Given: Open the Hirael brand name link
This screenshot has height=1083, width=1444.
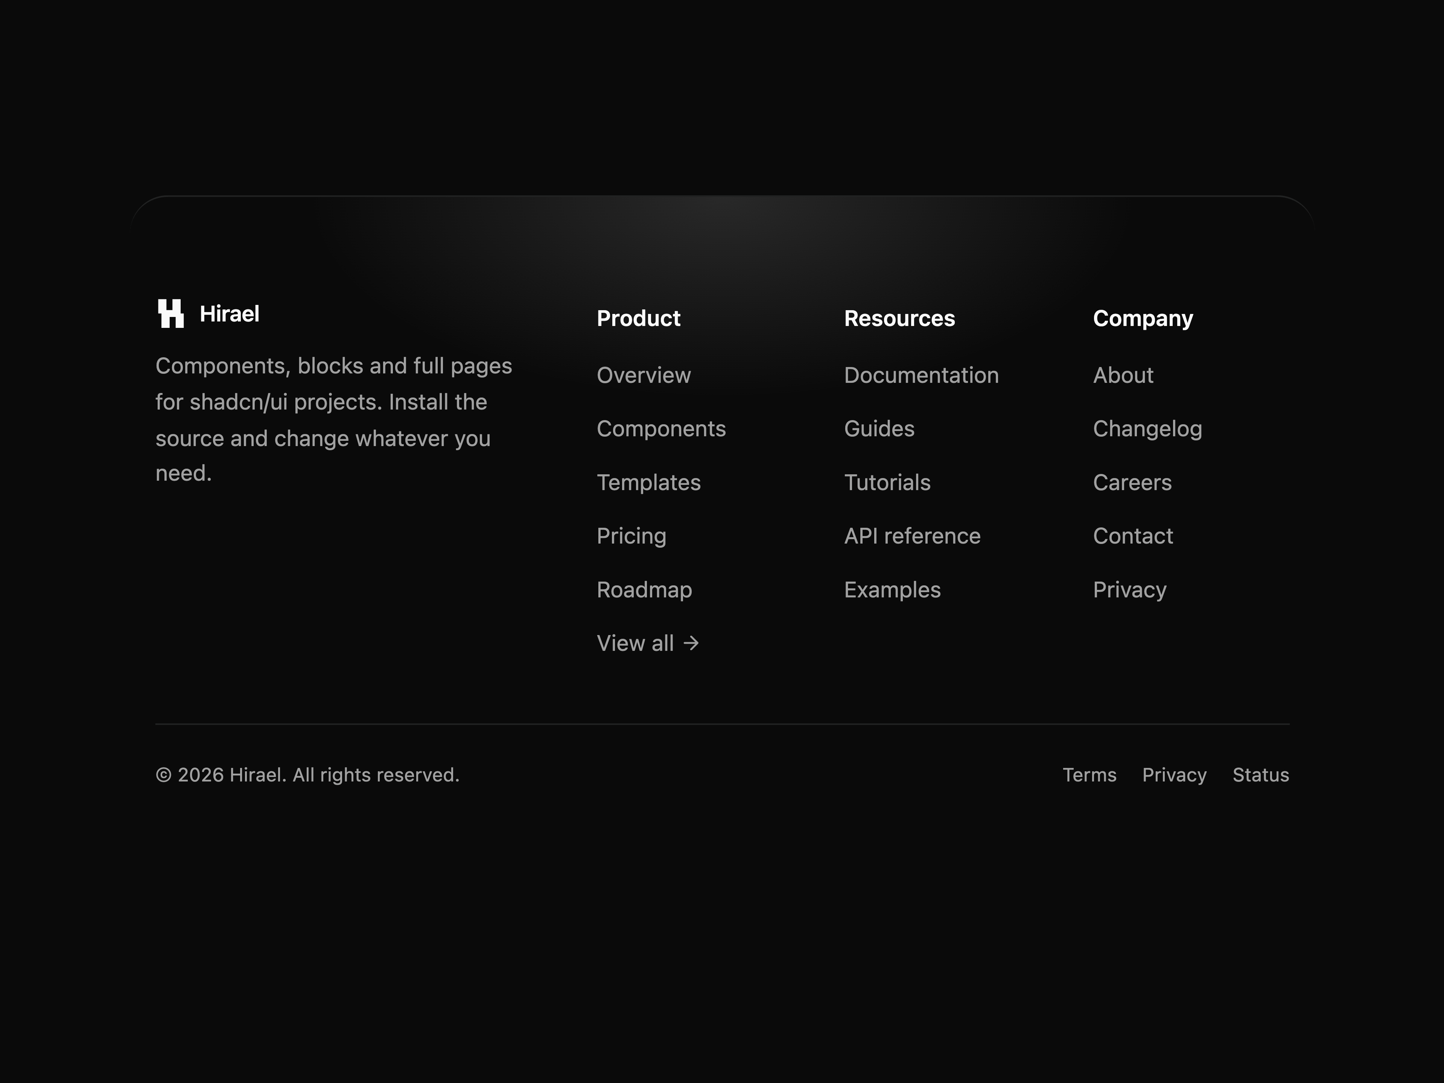Looking at the screenshot, I should coord(229,314).
